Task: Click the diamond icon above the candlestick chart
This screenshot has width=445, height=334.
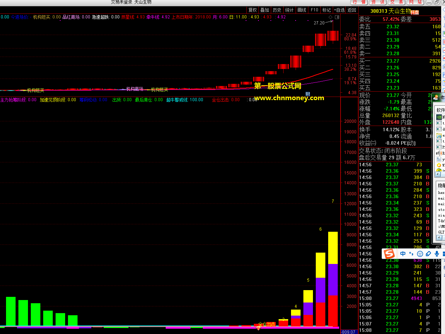Action: [330, 17]
